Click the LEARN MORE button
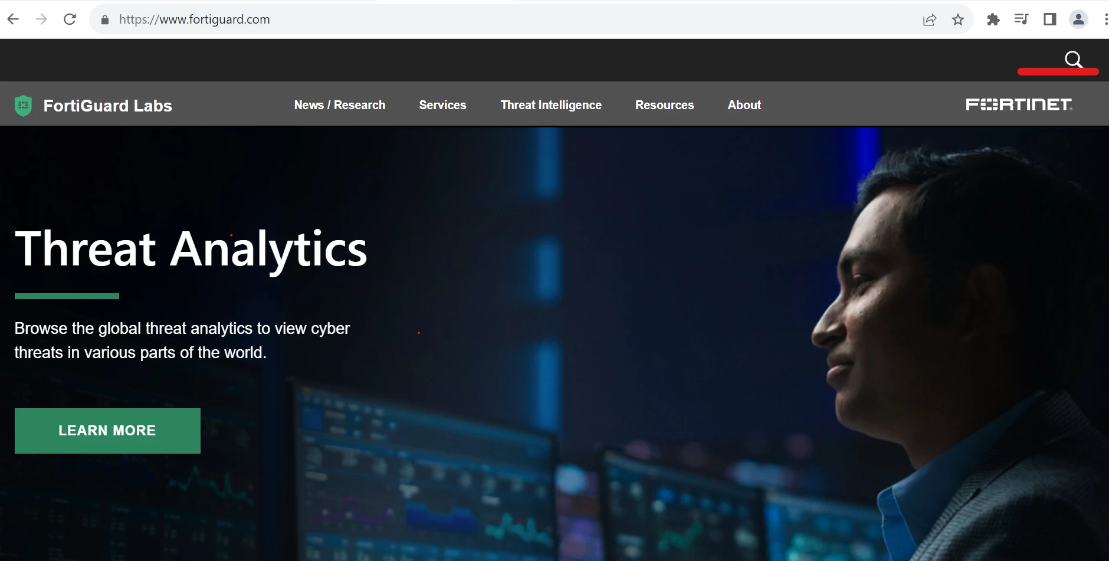 coord(107,431)
